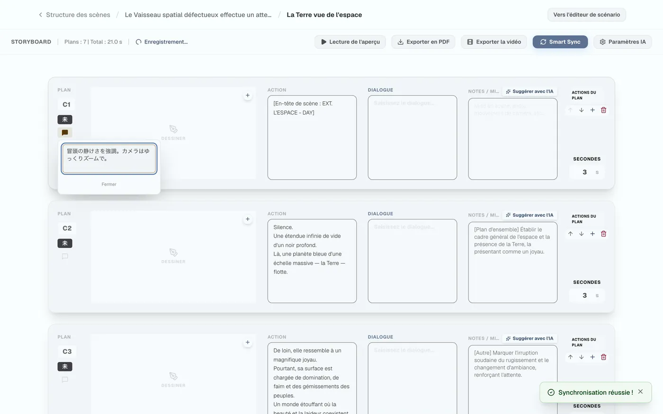663x414 pixels.
Task: Delete plan C1 with trash icon
Action: pos(604,110)
